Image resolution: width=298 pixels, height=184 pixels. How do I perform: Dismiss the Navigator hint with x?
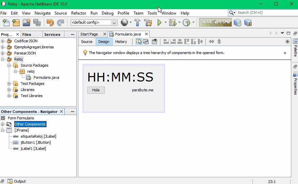point(285,53)
